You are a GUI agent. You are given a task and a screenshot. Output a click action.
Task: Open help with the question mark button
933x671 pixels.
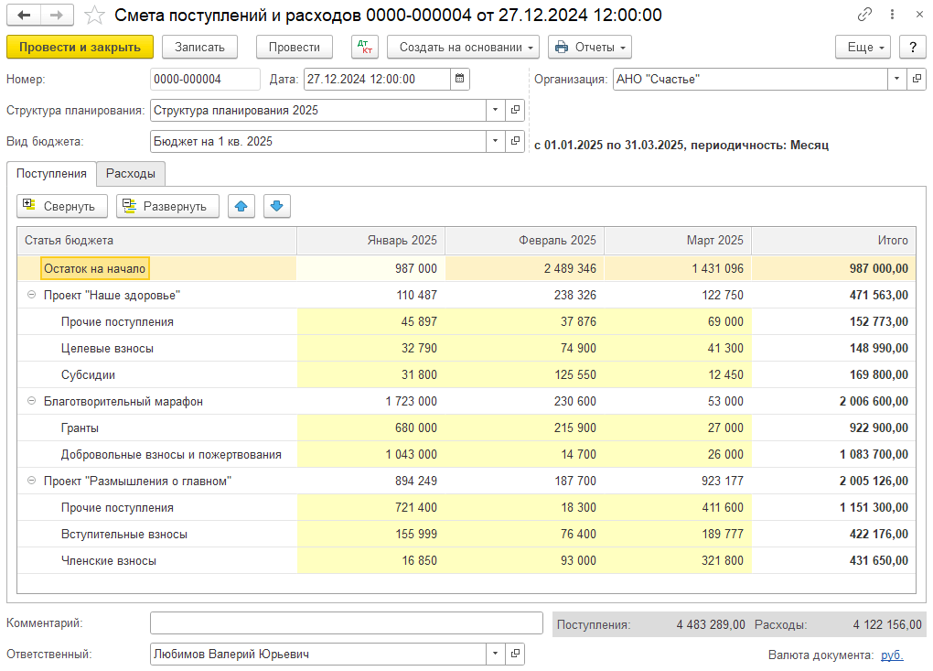click(x=912, y=47)
